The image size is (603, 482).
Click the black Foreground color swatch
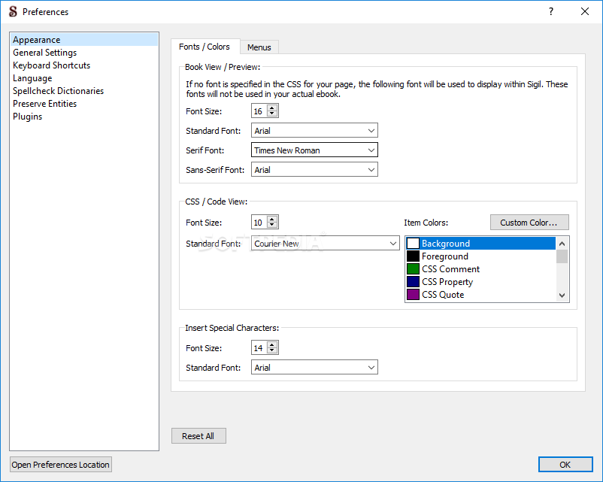413,256
